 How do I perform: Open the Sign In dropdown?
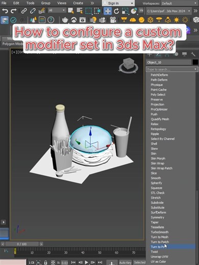tap(118, 3)
